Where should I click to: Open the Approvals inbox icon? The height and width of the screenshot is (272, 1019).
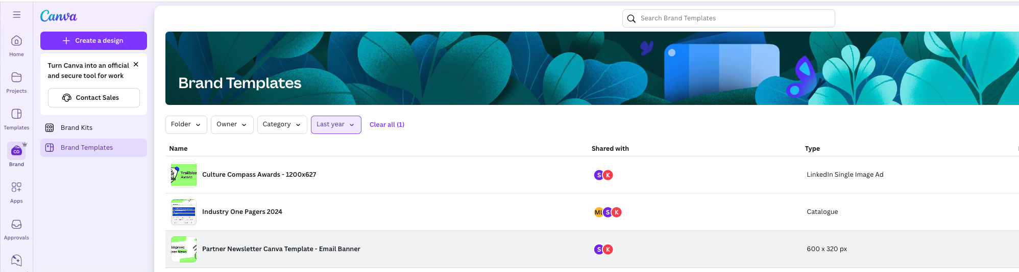(16, 225)
